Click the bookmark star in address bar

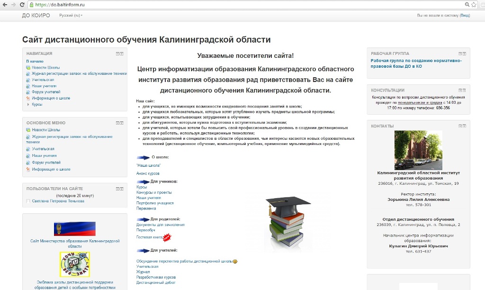[x=474, y=4]
